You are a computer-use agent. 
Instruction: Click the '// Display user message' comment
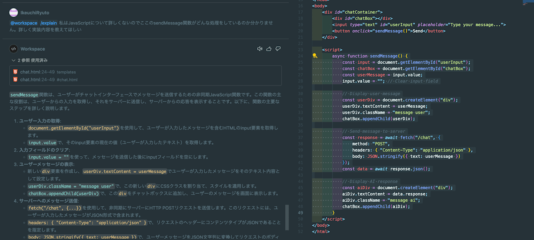click(x=372, y=94)
